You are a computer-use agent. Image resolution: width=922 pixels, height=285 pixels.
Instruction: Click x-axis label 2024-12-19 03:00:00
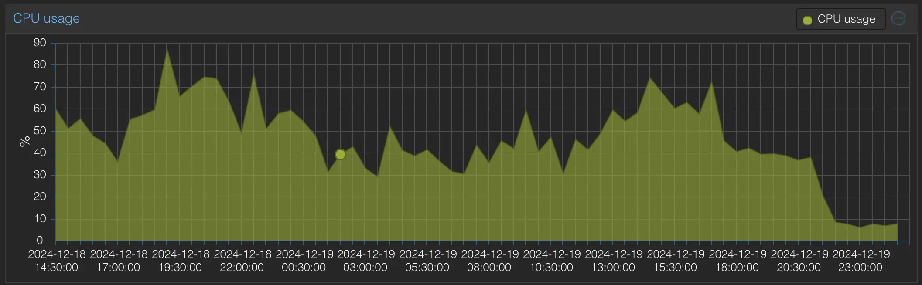pos(365,261)
